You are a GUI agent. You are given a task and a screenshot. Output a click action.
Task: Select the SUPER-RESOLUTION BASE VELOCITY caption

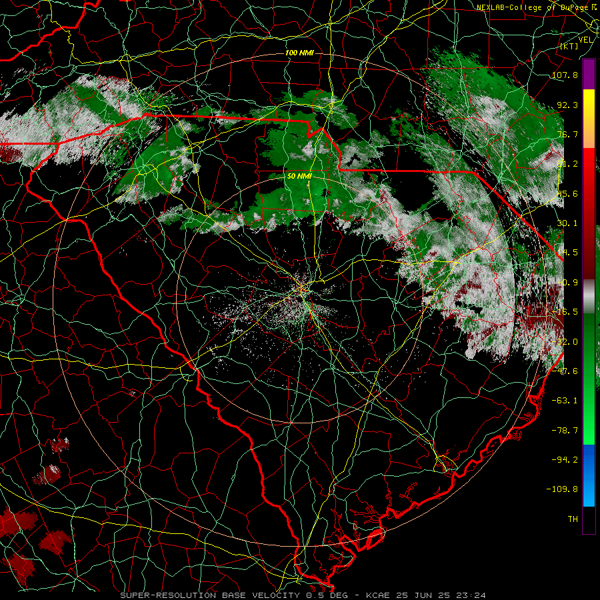click(210, 595)
